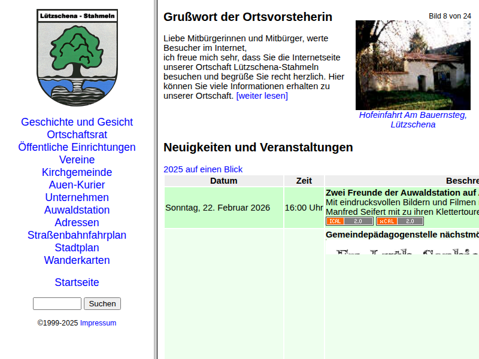The width and height of the screenshot is (479, 359).
Task: View the Straßenbahnfahrplan
Action: (x=77, y=235)
